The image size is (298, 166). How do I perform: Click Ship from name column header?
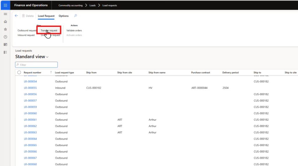point(157,73)
